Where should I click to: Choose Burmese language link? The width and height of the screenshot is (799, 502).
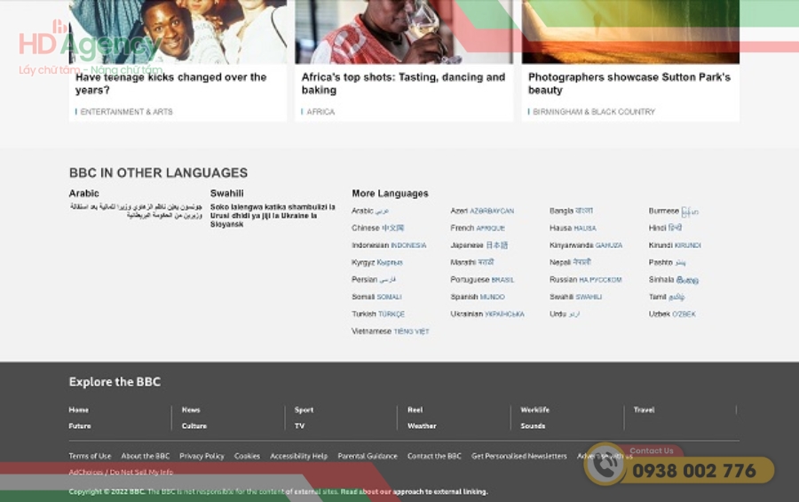point(673,211)
